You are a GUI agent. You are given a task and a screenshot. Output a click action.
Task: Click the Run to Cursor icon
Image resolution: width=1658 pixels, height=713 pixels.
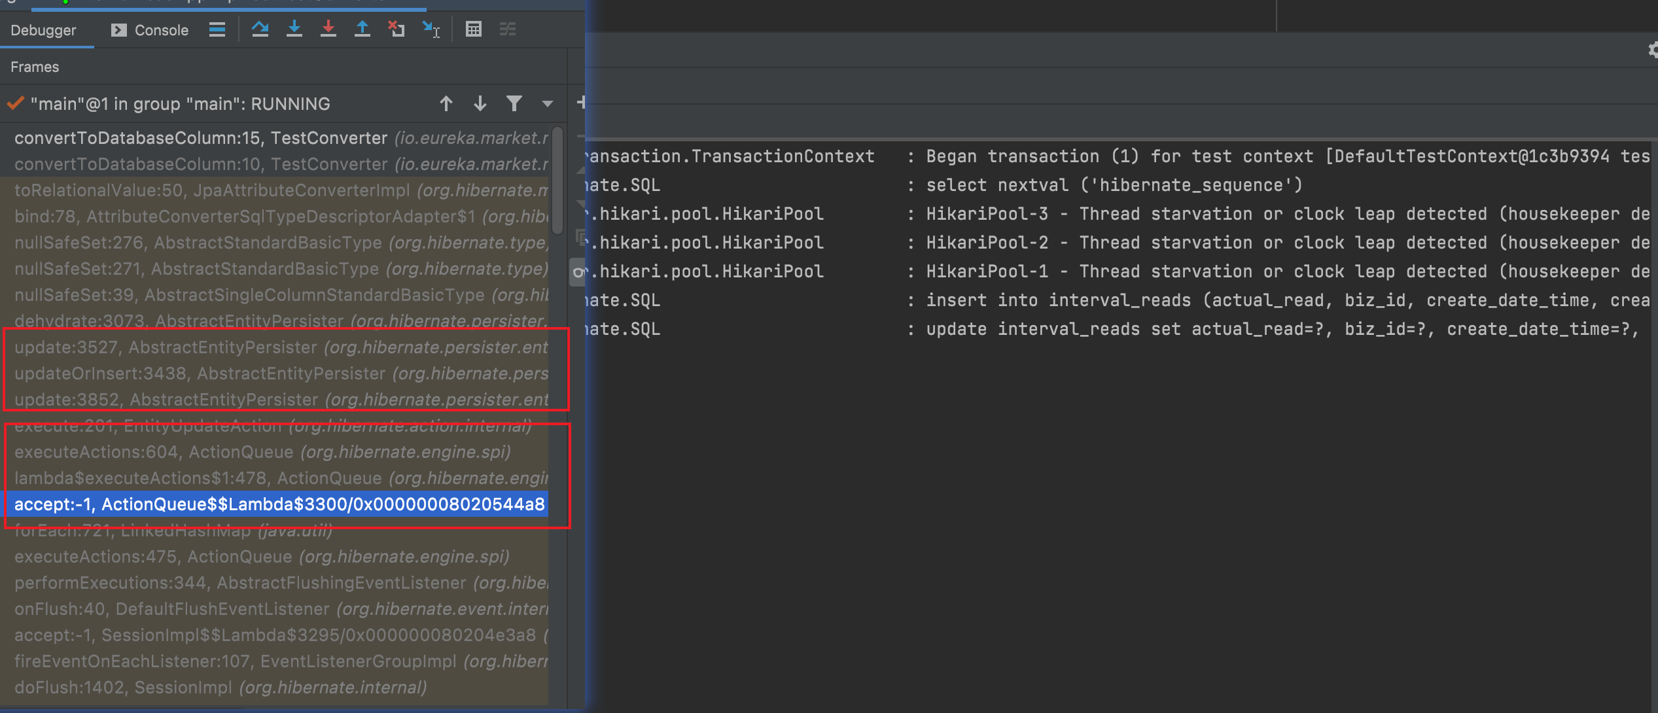coord(431,29)
